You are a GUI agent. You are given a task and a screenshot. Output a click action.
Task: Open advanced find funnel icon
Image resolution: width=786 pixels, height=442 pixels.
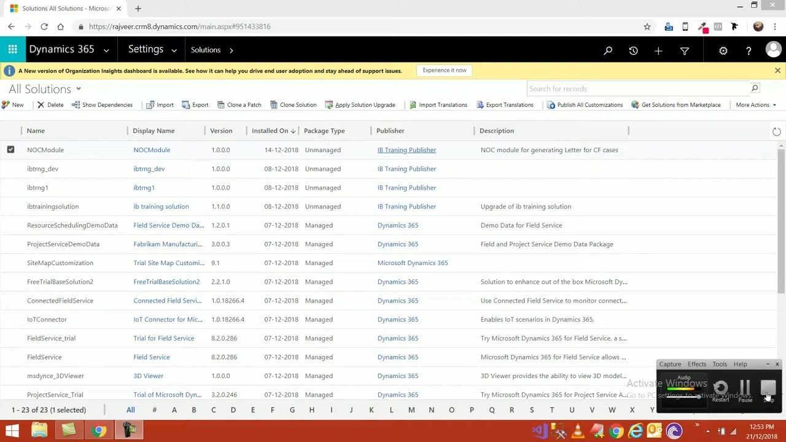click(x=685, y=50)
